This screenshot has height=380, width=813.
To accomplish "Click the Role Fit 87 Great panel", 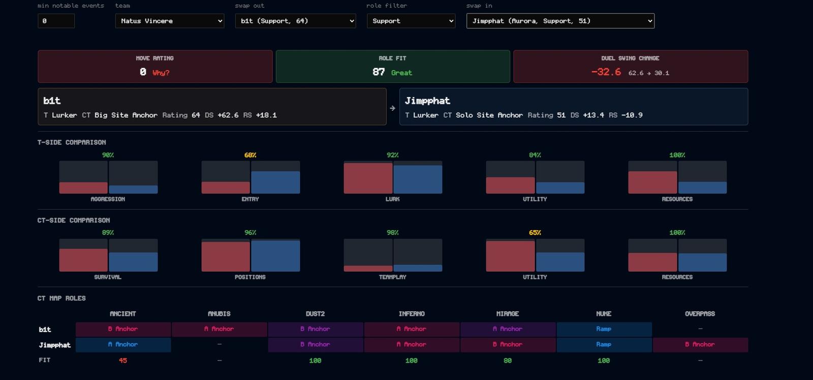I will click(x=393, y=67).
